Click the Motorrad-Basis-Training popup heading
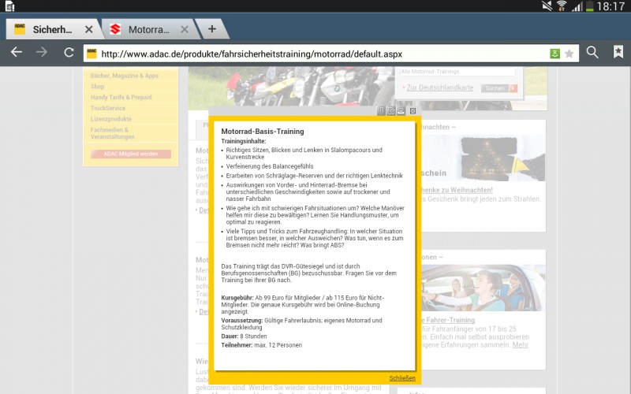 point(263,132)
